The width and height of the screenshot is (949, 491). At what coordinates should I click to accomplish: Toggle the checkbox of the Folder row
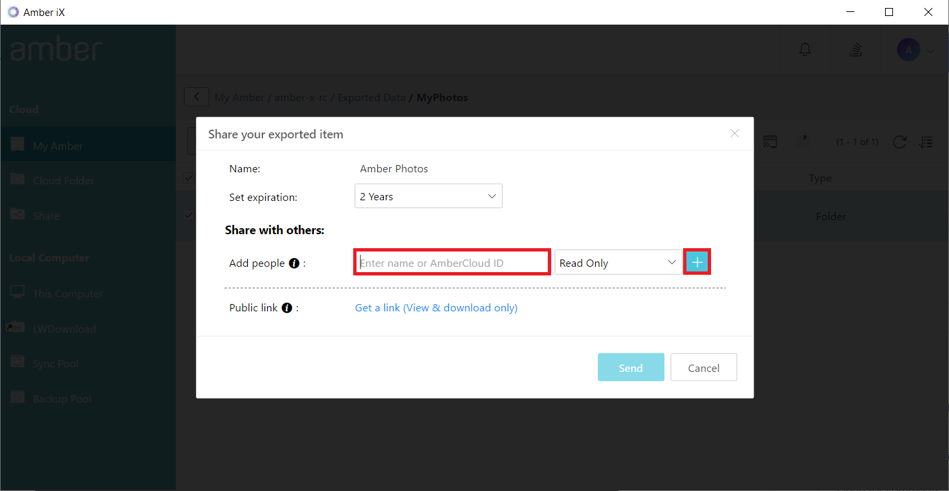coord(189,216)
